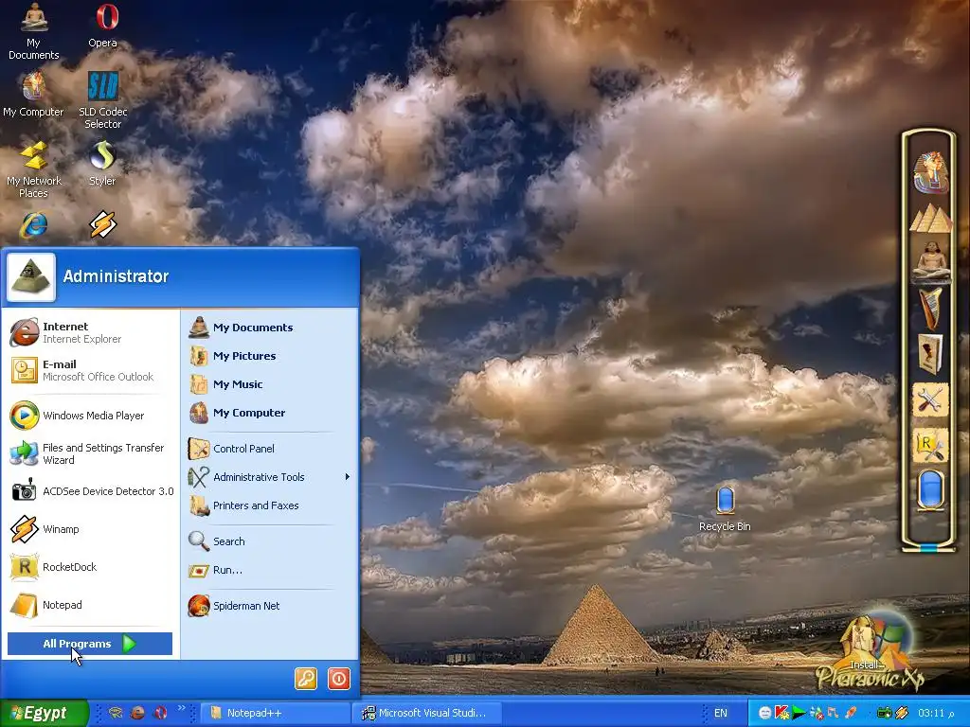The width and height of the screenshot is (970, 727).
Task: Select the SLD Codec Selector desktop icon
Action: (x=102, y=100)
